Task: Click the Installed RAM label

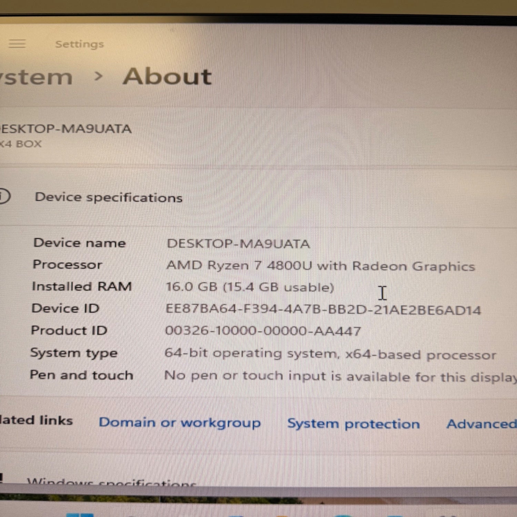Action: coord(82,286)
